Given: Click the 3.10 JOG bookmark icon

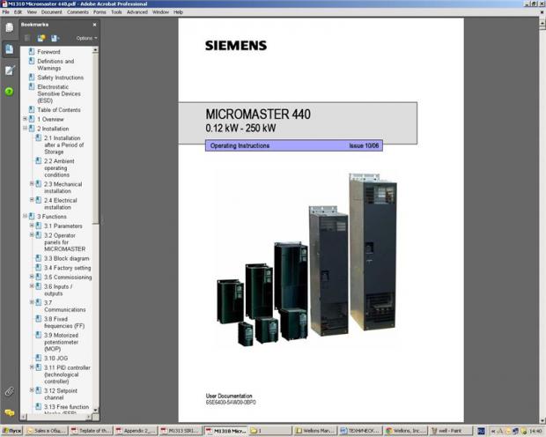Looking at the screenshot, I should [x=38, y=358].
